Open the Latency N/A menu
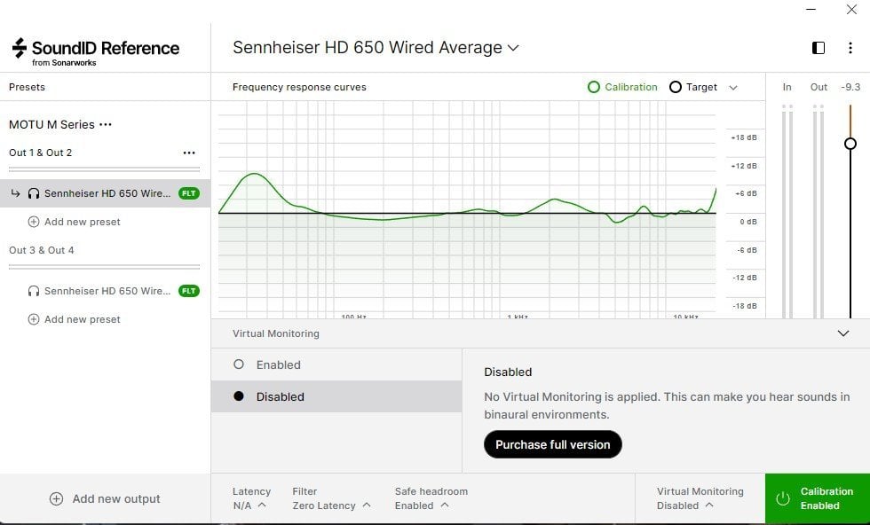The image size is (870, 525). pyautogui.click(x=251, y=498)
